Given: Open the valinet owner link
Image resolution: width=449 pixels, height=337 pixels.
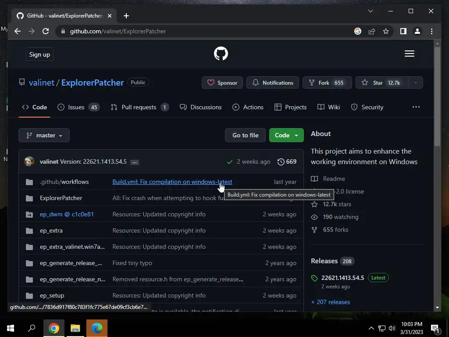Looking at the screenshot, I should (x=42, y=82).
